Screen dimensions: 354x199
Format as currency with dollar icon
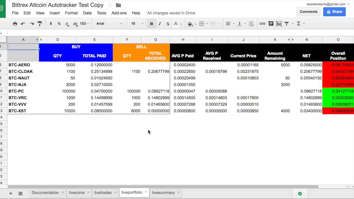click(51, 24)
